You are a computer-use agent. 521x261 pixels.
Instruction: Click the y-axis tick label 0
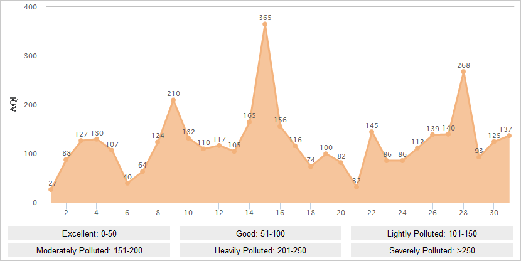[x=35, y=203]
